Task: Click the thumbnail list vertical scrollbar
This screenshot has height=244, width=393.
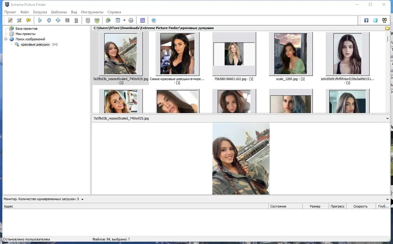Action: [x=387, y=72]
